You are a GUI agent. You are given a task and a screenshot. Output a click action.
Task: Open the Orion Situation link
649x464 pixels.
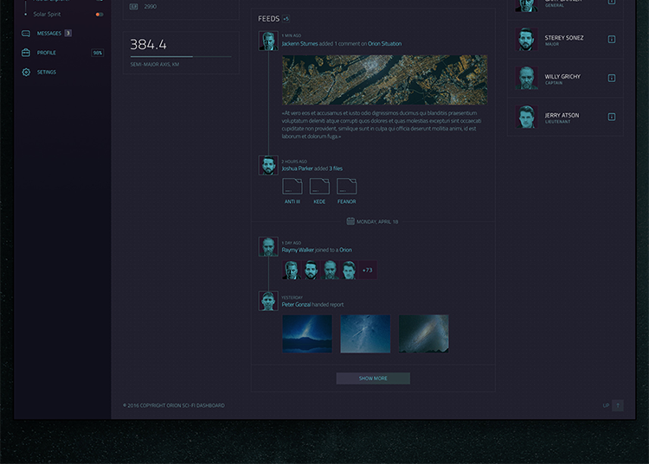pyautogui.click(x=384, y=43)
